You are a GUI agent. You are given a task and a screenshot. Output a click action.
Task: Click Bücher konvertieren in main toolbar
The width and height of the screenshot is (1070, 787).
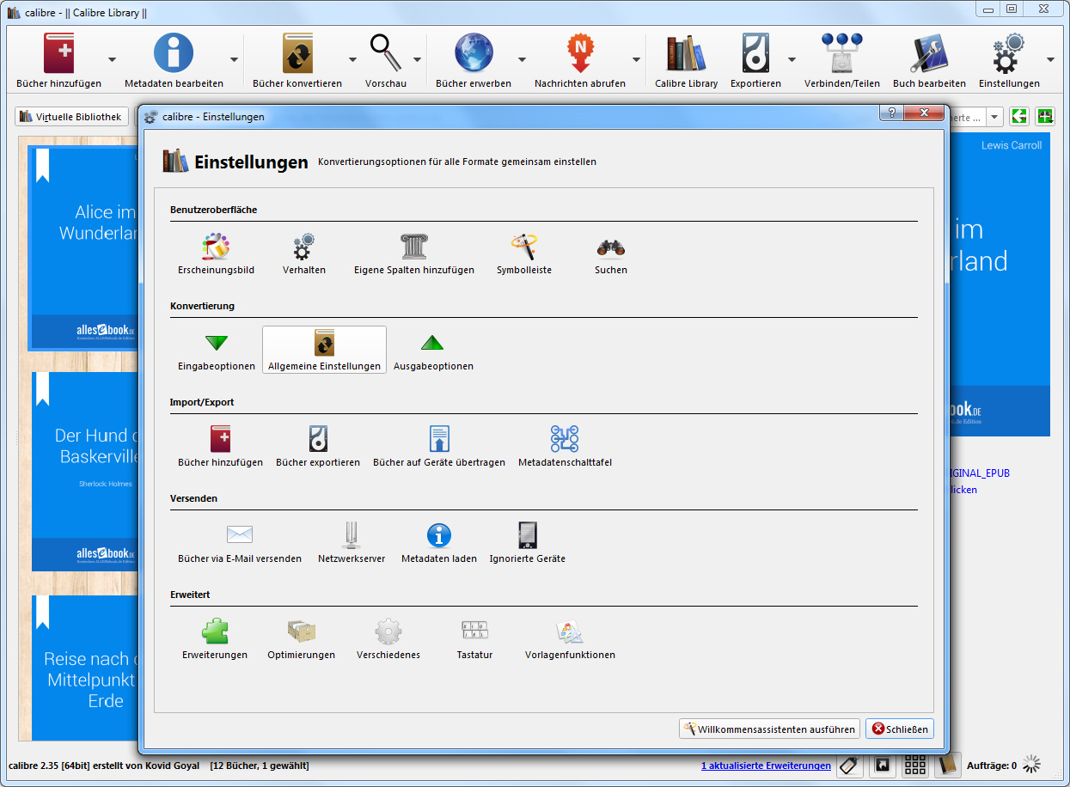pyautogui.click(x=297, y=60)
